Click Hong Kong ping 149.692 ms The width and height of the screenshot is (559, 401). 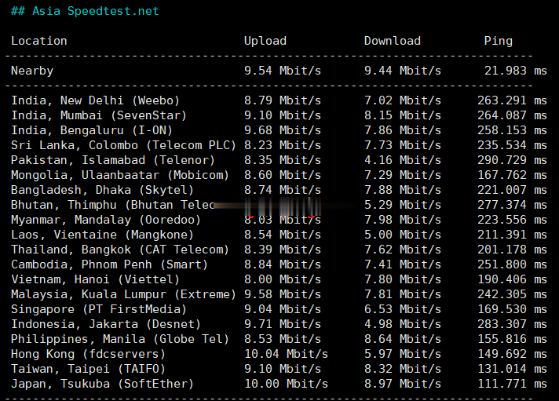pos(512,355)
